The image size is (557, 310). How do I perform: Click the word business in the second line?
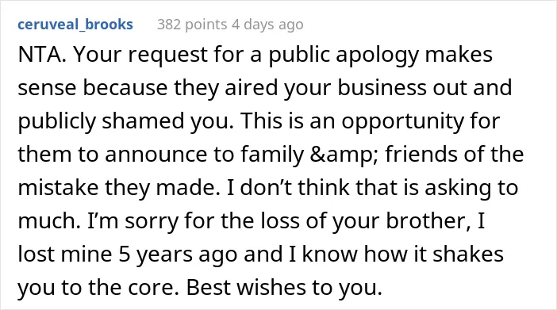(x=382, y=88)
